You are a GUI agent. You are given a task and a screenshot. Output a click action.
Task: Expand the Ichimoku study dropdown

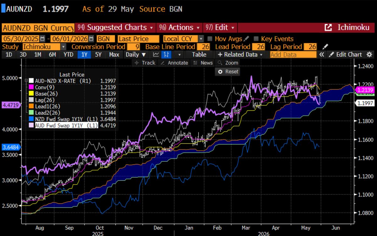[64, 47]
